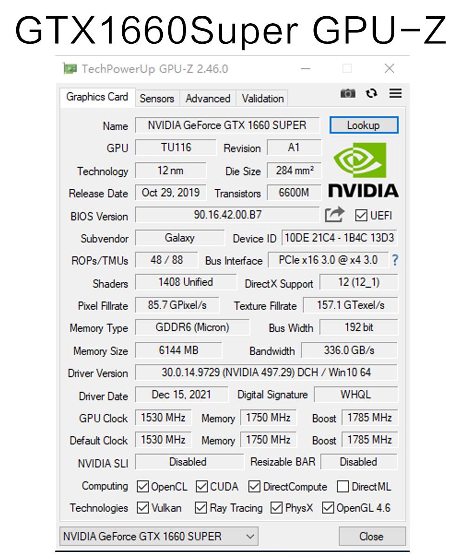Toggle the Ray Tracing checkbox

point(201,508)
